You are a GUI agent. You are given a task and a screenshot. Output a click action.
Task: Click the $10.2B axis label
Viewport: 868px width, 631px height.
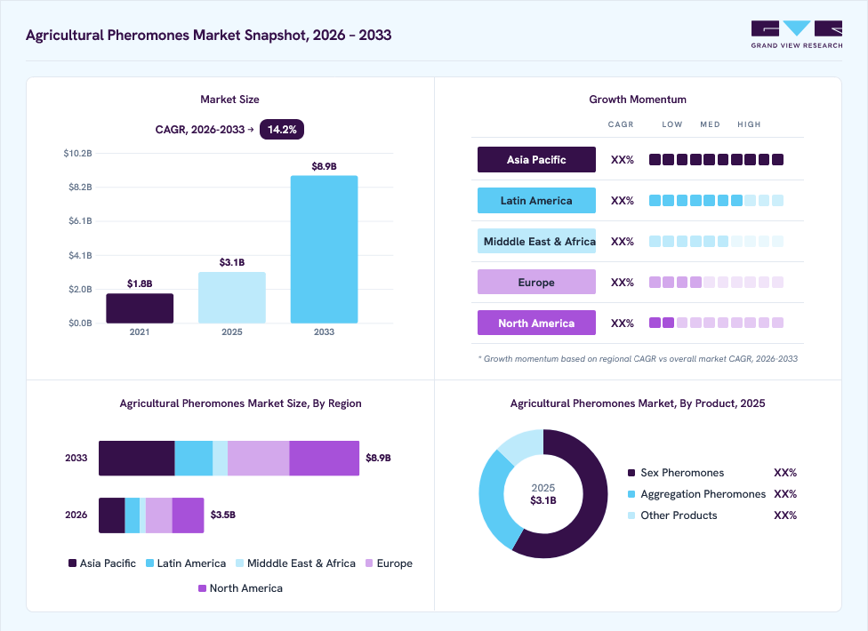tap(77, 153)
